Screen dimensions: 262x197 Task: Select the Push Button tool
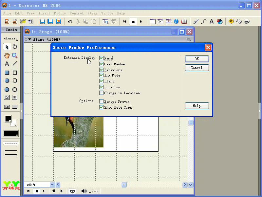point(15,107)
